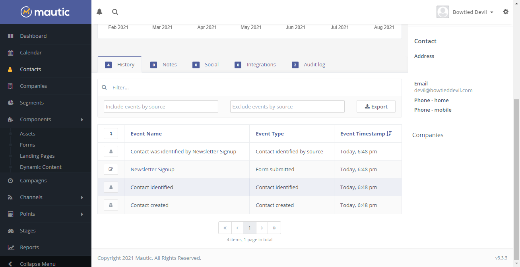
Task: Sort by Event Timestamp sort icon
Action: coord(389,133)
